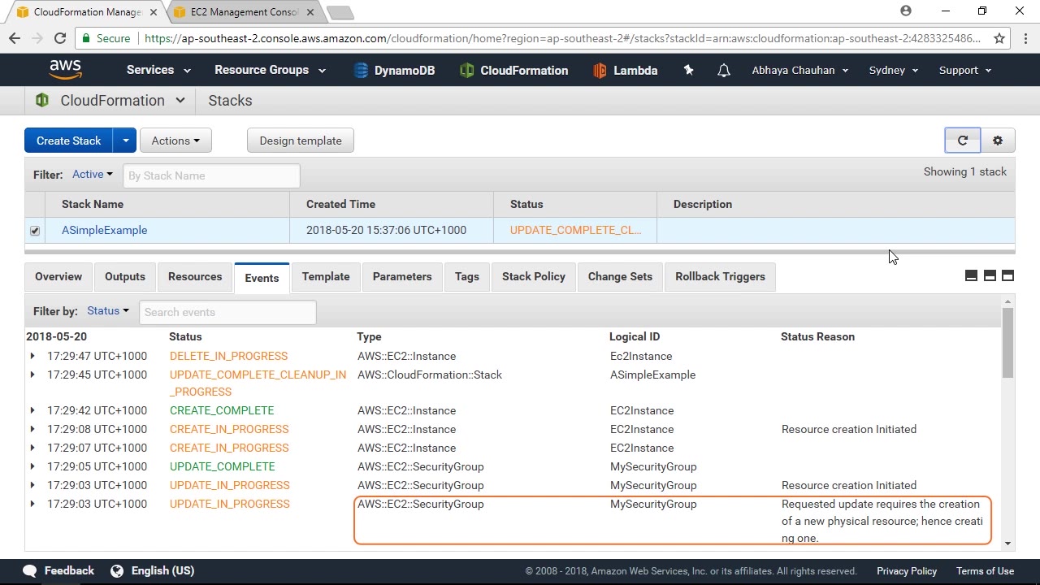This screenshot has height=585, width=1040.
Task: Click the green CloudFormation cube icon
Action: (41, 101)
